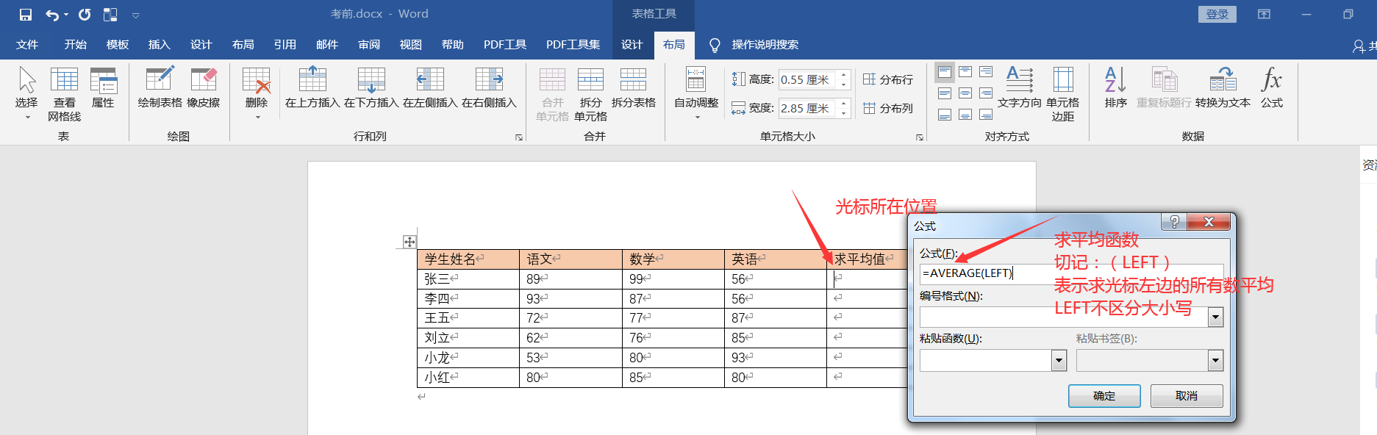The width and height of the screenshot is (1377, 435).
Task: Insert row above (在上方插入)
Action: (312, 87)
